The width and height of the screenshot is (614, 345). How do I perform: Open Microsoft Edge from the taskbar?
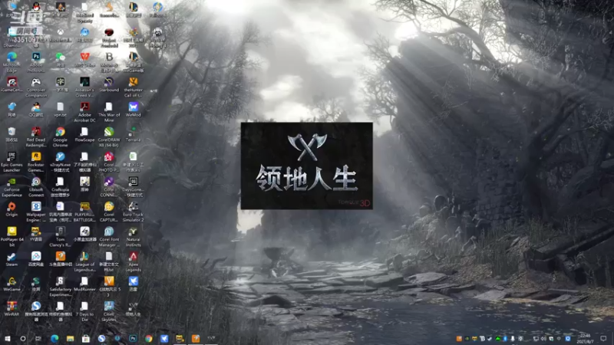(x=54, y=338)
